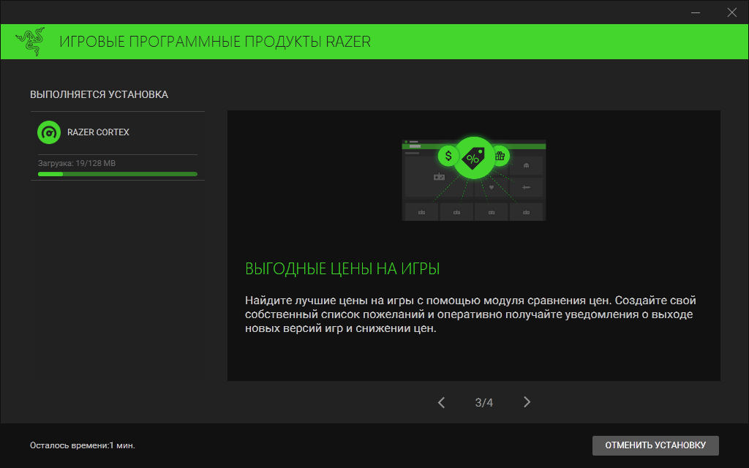Click the ВЫГОДНЫЕ ЦЕНЫ НА ИГРЫ title

[342, 269]
